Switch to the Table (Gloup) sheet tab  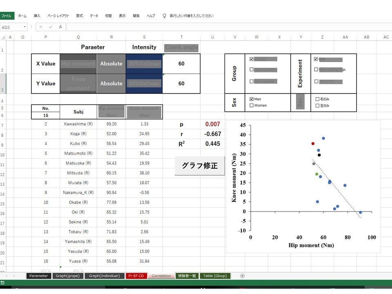click(215, 276)
